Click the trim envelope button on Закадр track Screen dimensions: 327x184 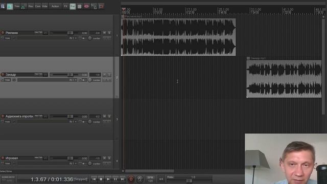[7, 80]
